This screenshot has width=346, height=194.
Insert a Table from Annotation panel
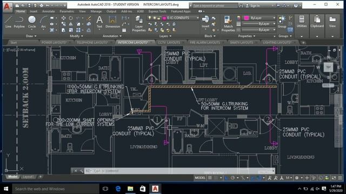coord(124,30)
